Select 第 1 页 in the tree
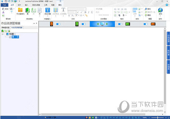The height and width of the screenshot is (119, 170). point(15,37)
